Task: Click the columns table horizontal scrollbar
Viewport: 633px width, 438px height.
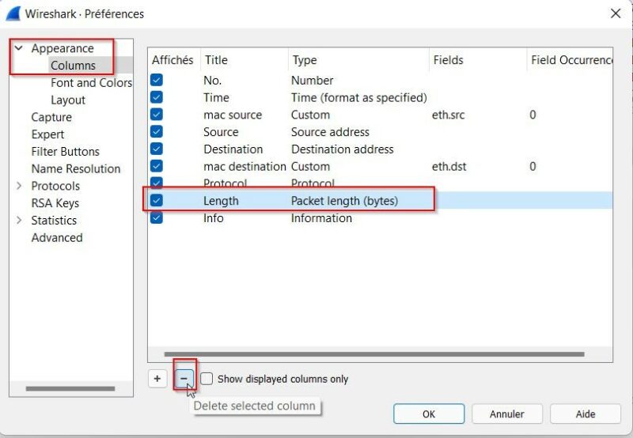Action: (374, 354)
